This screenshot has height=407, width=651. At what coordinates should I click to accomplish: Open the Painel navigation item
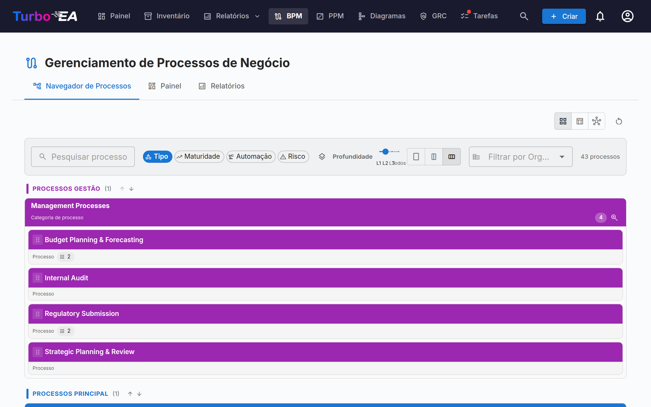click(114, 16)
